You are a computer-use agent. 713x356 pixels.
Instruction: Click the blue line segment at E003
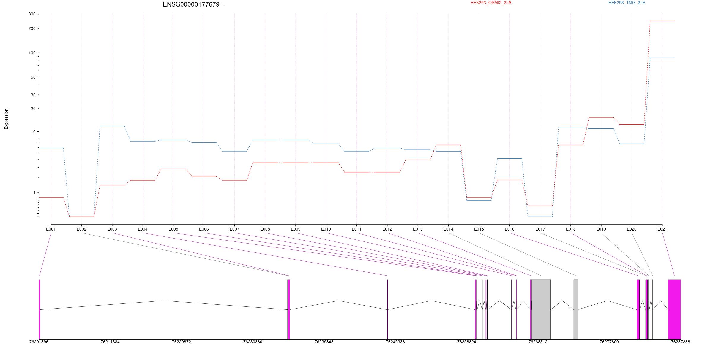[x=112, y=126]
